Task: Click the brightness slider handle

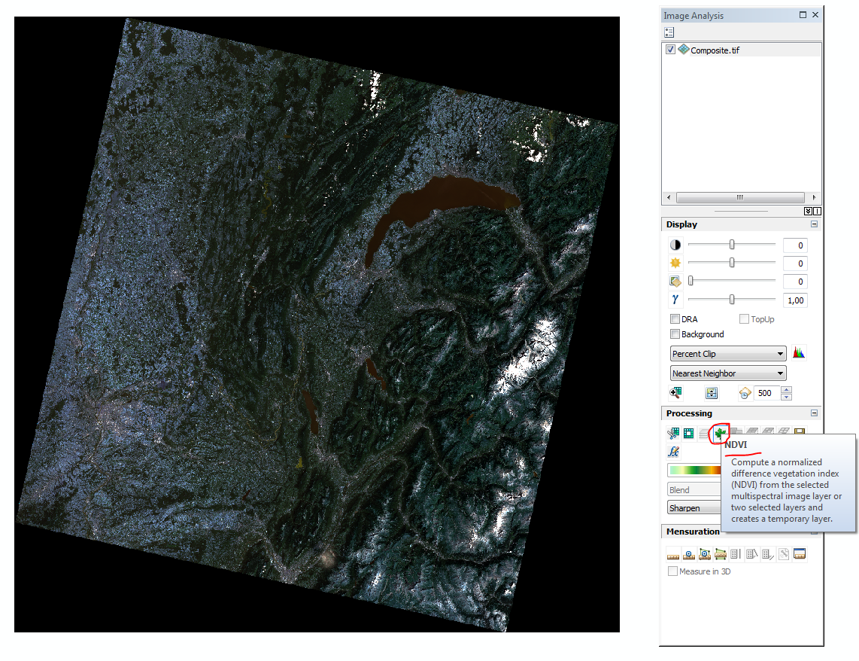Action: click(732, 263)
